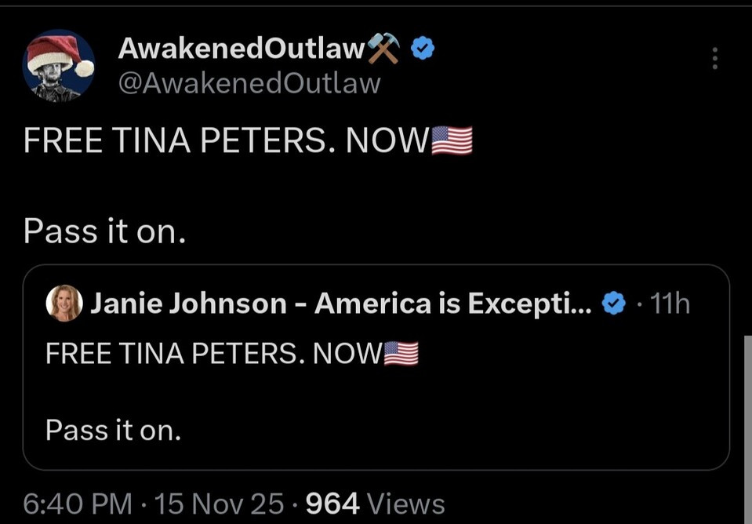Open Janie Johnson's small profile avatar
Image resolution: width=752 pixels, height=524 pixels.
click(64, 304)
